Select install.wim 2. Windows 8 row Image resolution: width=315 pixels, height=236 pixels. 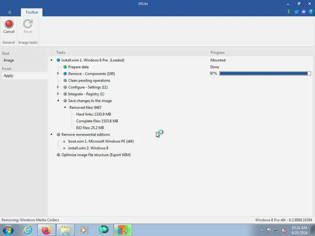click(x=88, y=148)
